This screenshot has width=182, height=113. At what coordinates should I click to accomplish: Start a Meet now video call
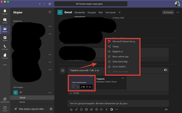tap(96, 109)
